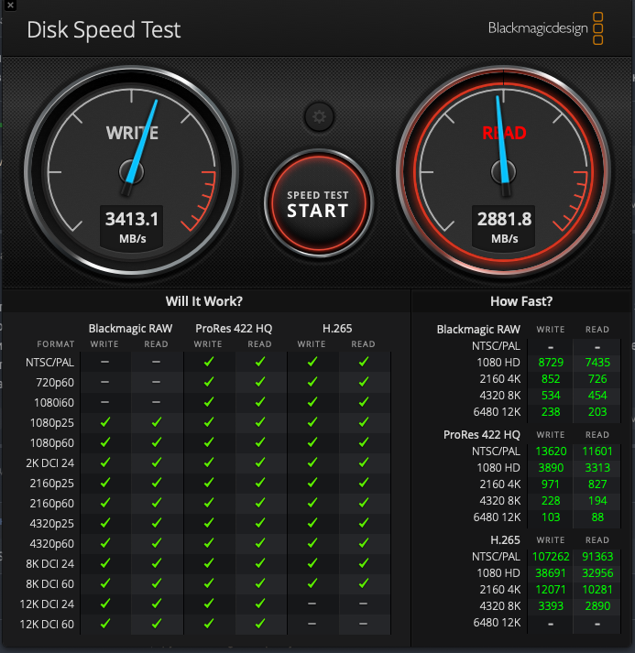The width and height of the screenshot is (635, 653).
Task: Click the 12K DCI 60 row label
Action: tap(47, 625)
